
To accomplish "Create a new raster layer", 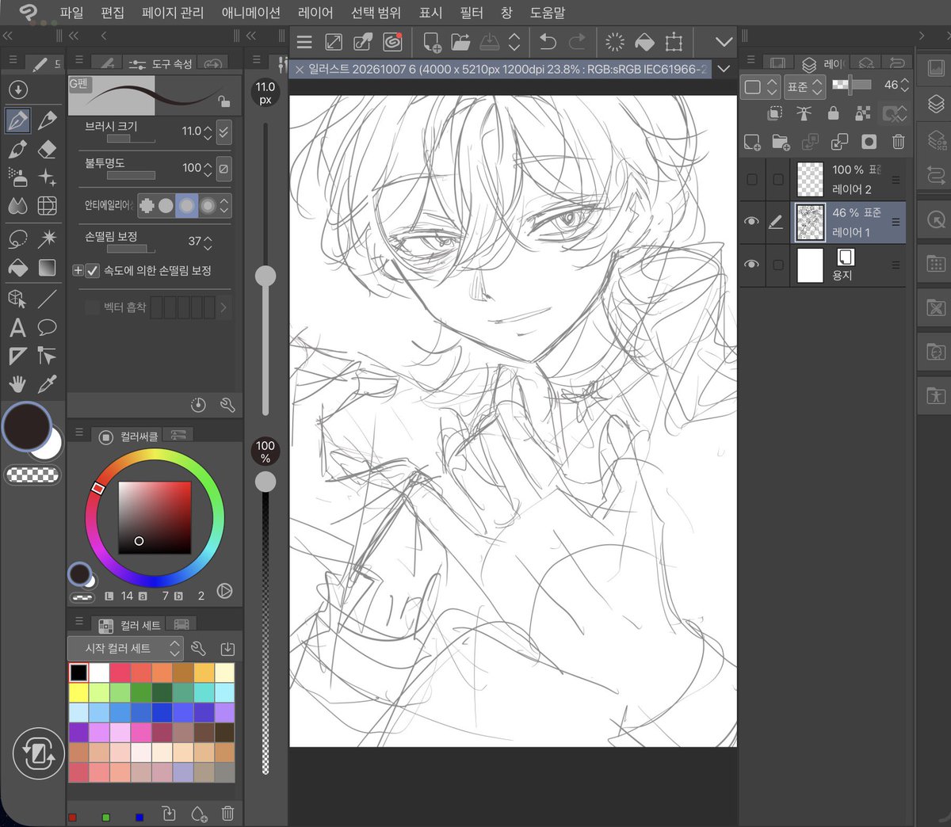I will coord(752,142).
